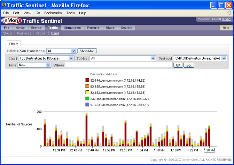Image resolution: width=234 pixels, height=165 pixels.
Task: Click legend entry 232-154.demo.inmon.com
Action: point(119,99)
